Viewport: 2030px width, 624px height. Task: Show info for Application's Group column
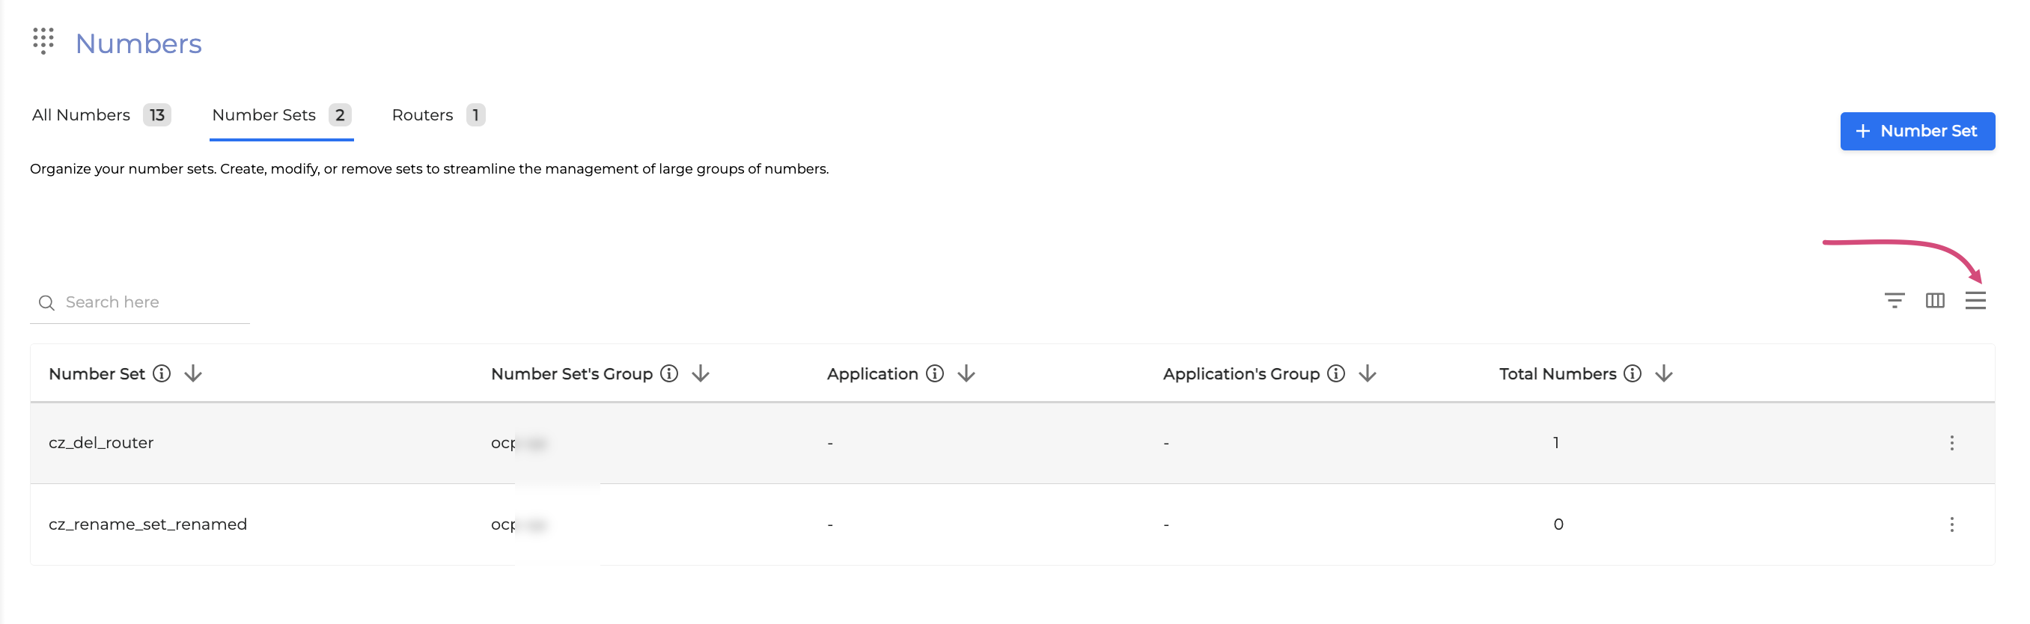[x=1335, y=373]
